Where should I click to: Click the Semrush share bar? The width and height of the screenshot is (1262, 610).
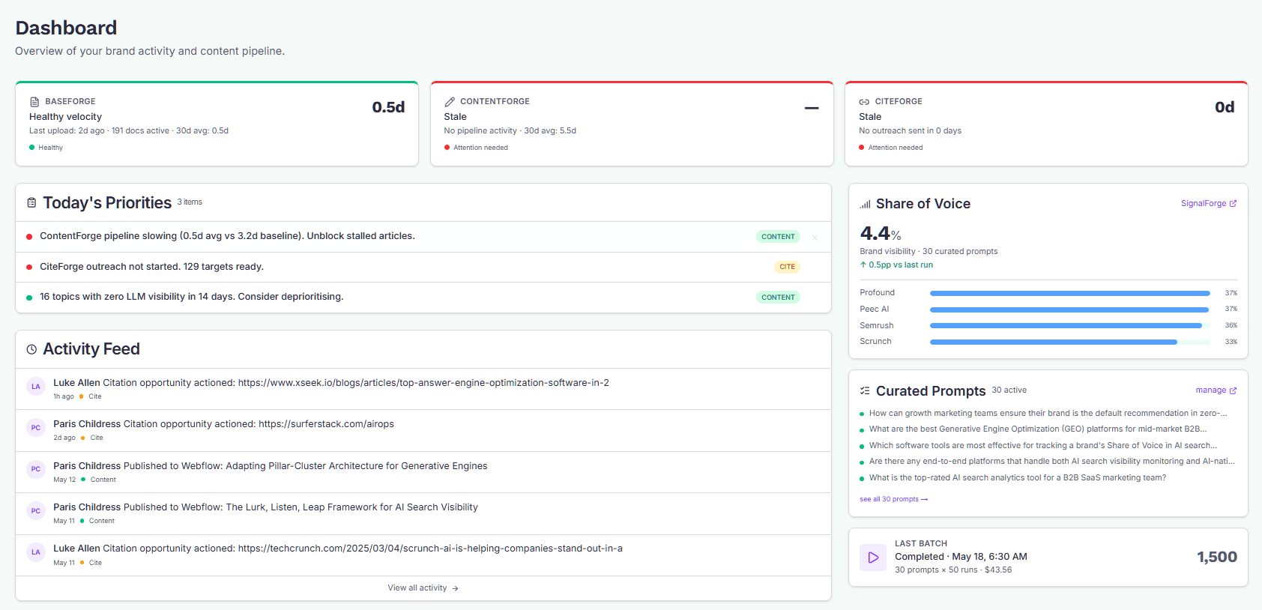pyautogui.click(x=1070, y=326)
